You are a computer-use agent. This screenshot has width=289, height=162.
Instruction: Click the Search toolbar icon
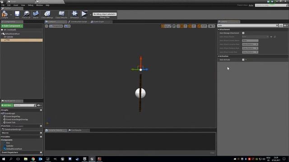click(36, 14)
